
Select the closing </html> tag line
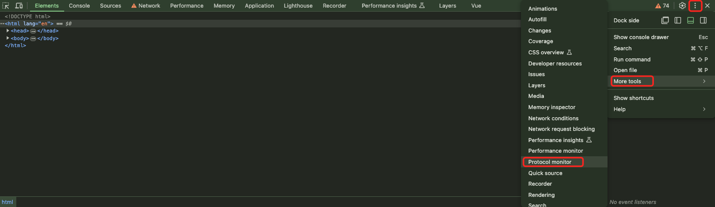15,46
